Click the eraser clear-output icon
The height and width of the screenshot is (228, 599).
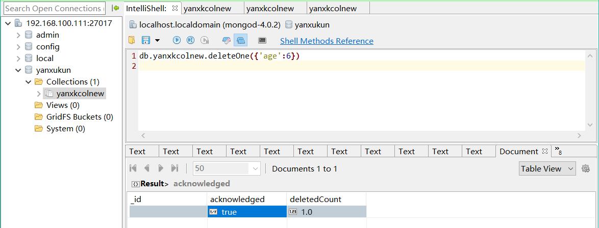(227, 40)
